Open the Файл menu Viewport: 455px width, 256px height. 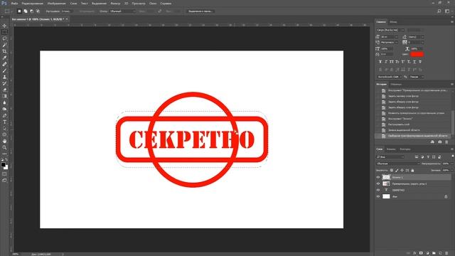pos(14,4)
